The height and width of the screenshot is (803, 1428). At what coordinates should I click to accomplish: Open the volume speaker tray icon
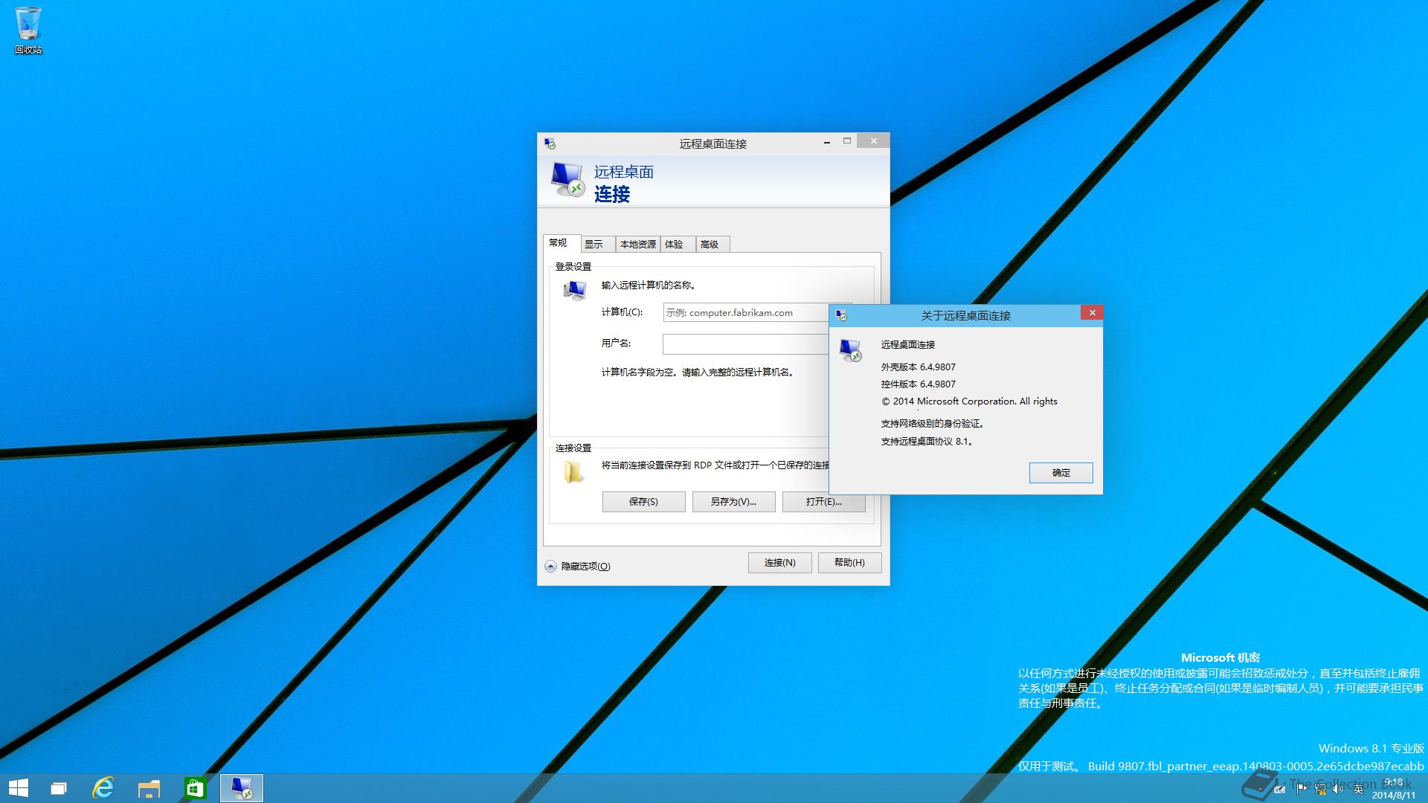pos(1339,789)
